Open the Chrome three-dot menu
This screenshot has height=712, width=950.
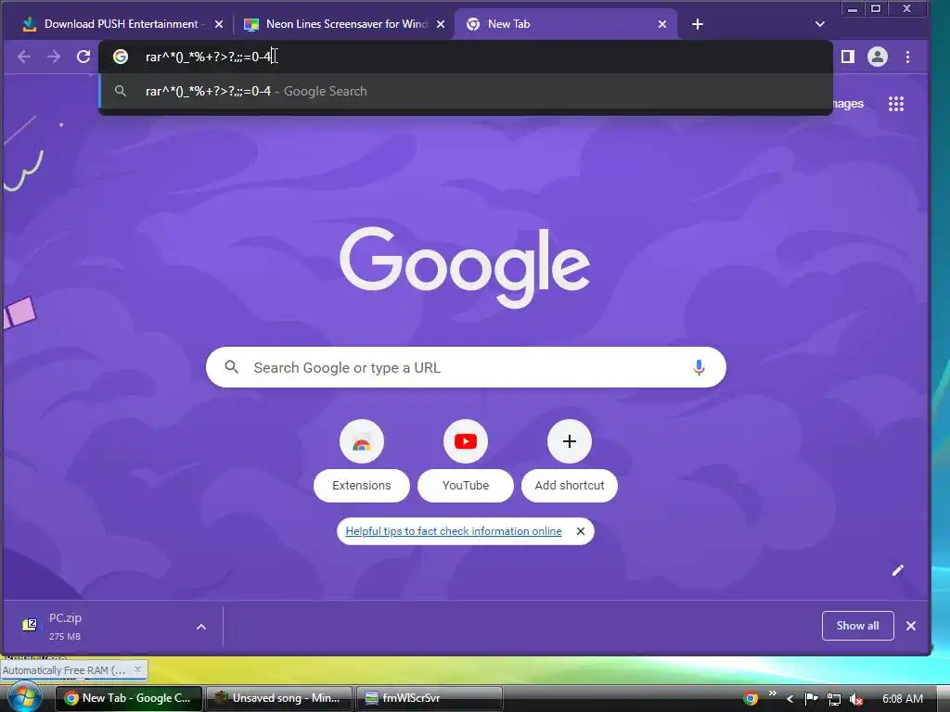pos(907,57)
